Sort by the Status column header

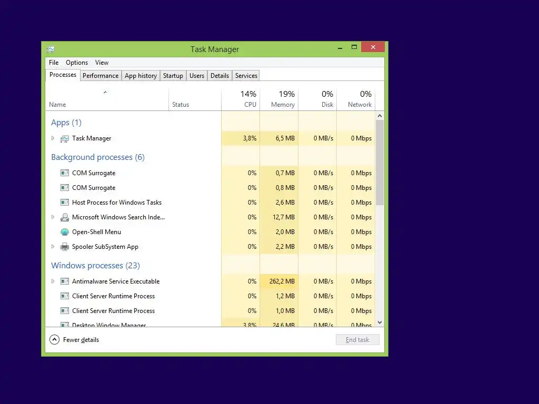tap(195, 99)
